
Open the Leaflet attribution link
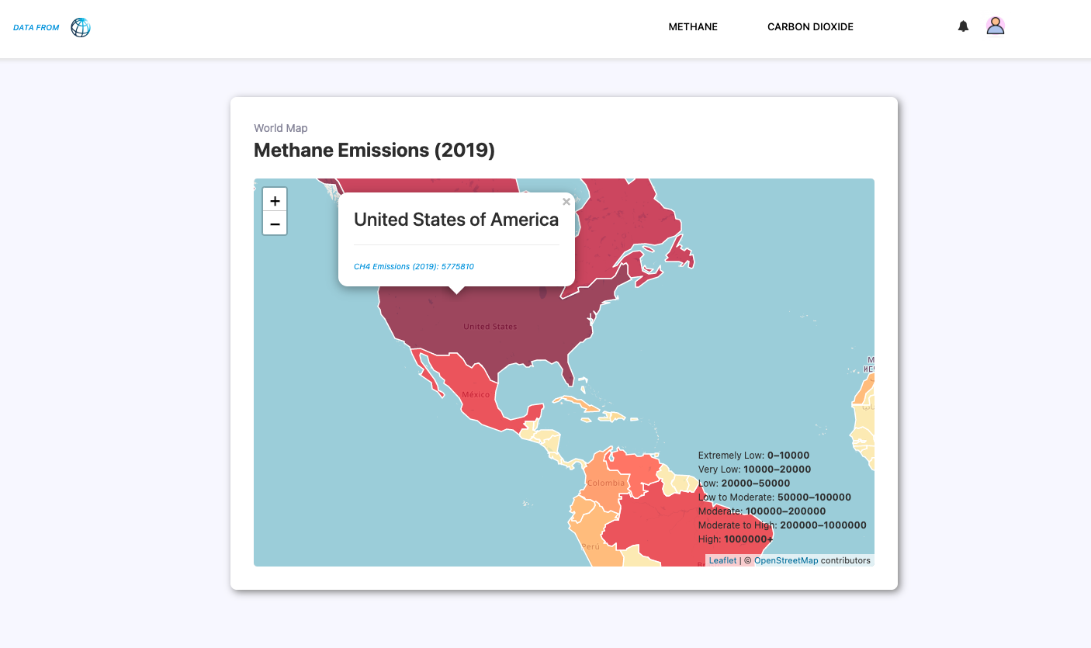coord(722,560)
